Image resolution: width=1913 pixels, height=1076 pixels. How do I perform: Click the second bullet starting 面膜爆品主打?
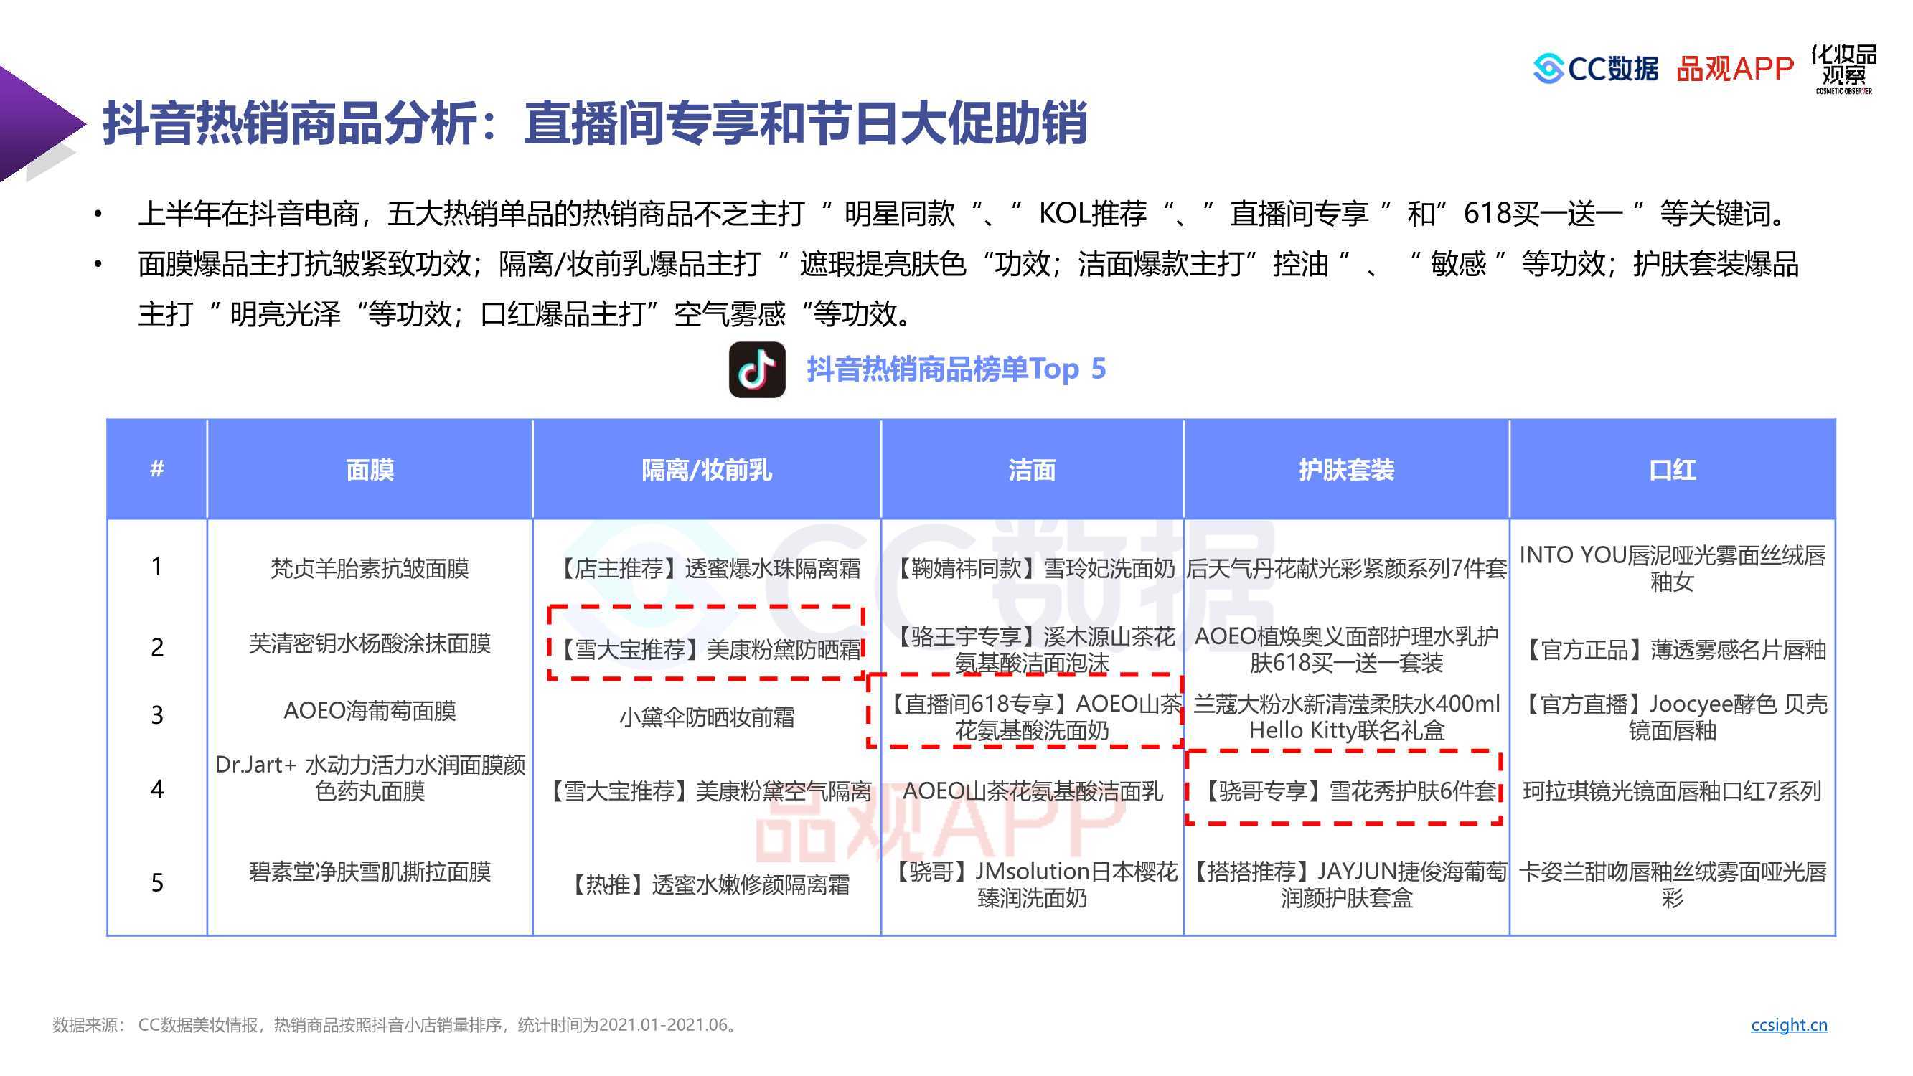969,263
